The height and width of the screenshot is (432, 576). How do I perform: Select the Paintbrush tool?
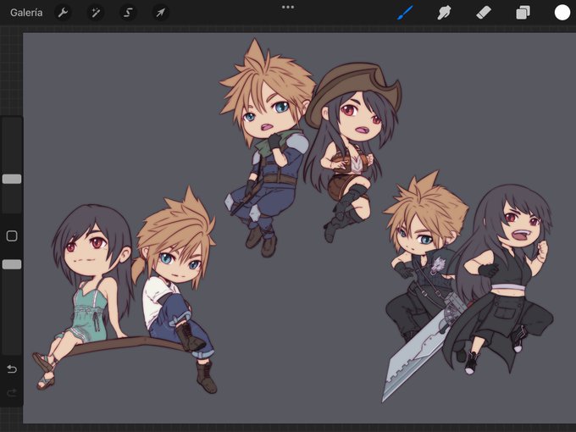[x=405, y=13]
